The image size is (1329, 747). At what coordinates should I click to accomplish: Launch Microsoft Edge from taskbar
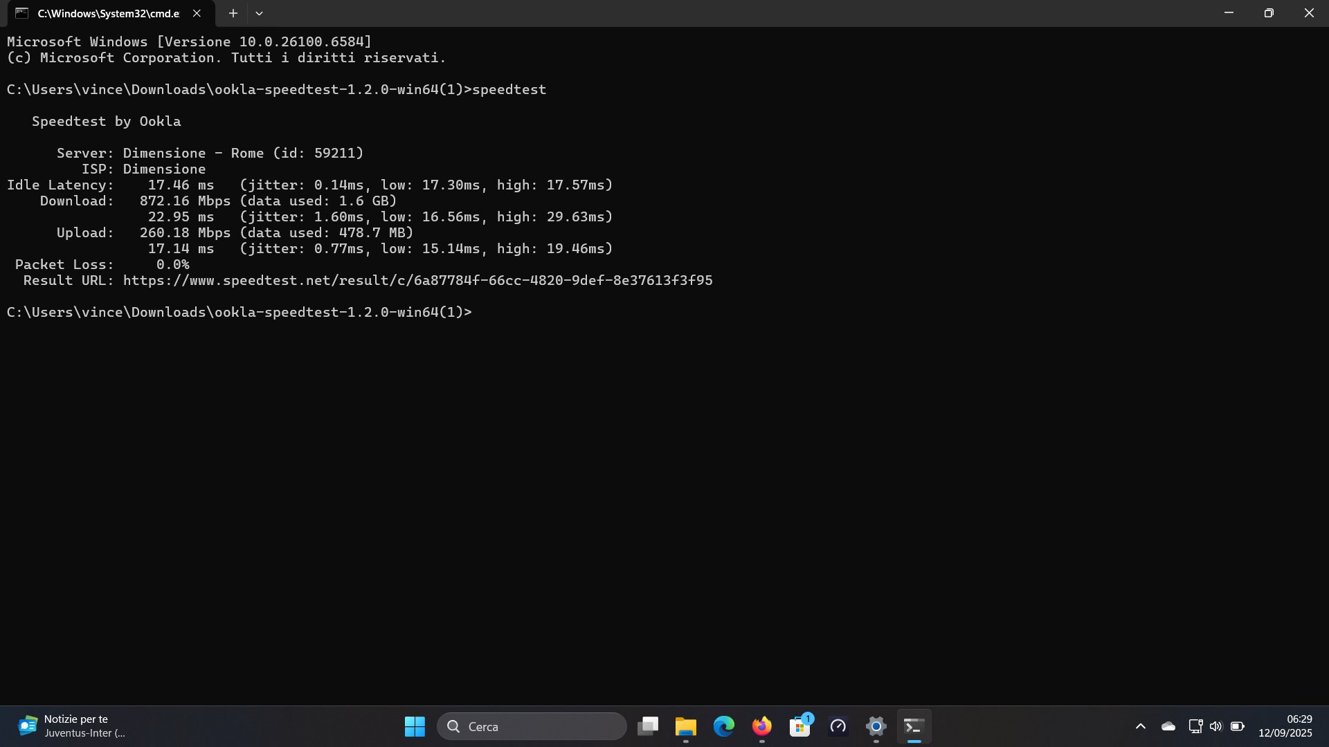723,726
